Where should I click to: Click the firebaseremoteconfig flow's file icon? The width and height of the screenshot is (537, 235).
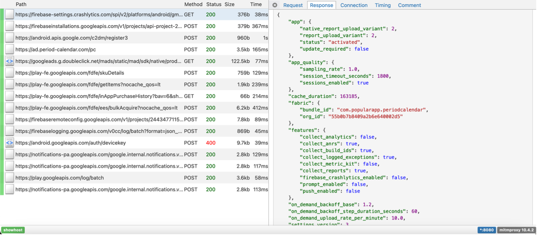10,120
